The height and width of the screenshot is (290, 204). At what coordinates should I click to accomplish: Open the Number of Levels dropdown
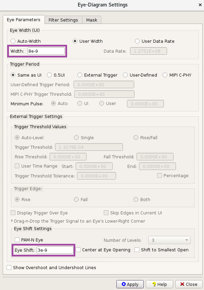(x=169, y=240)
